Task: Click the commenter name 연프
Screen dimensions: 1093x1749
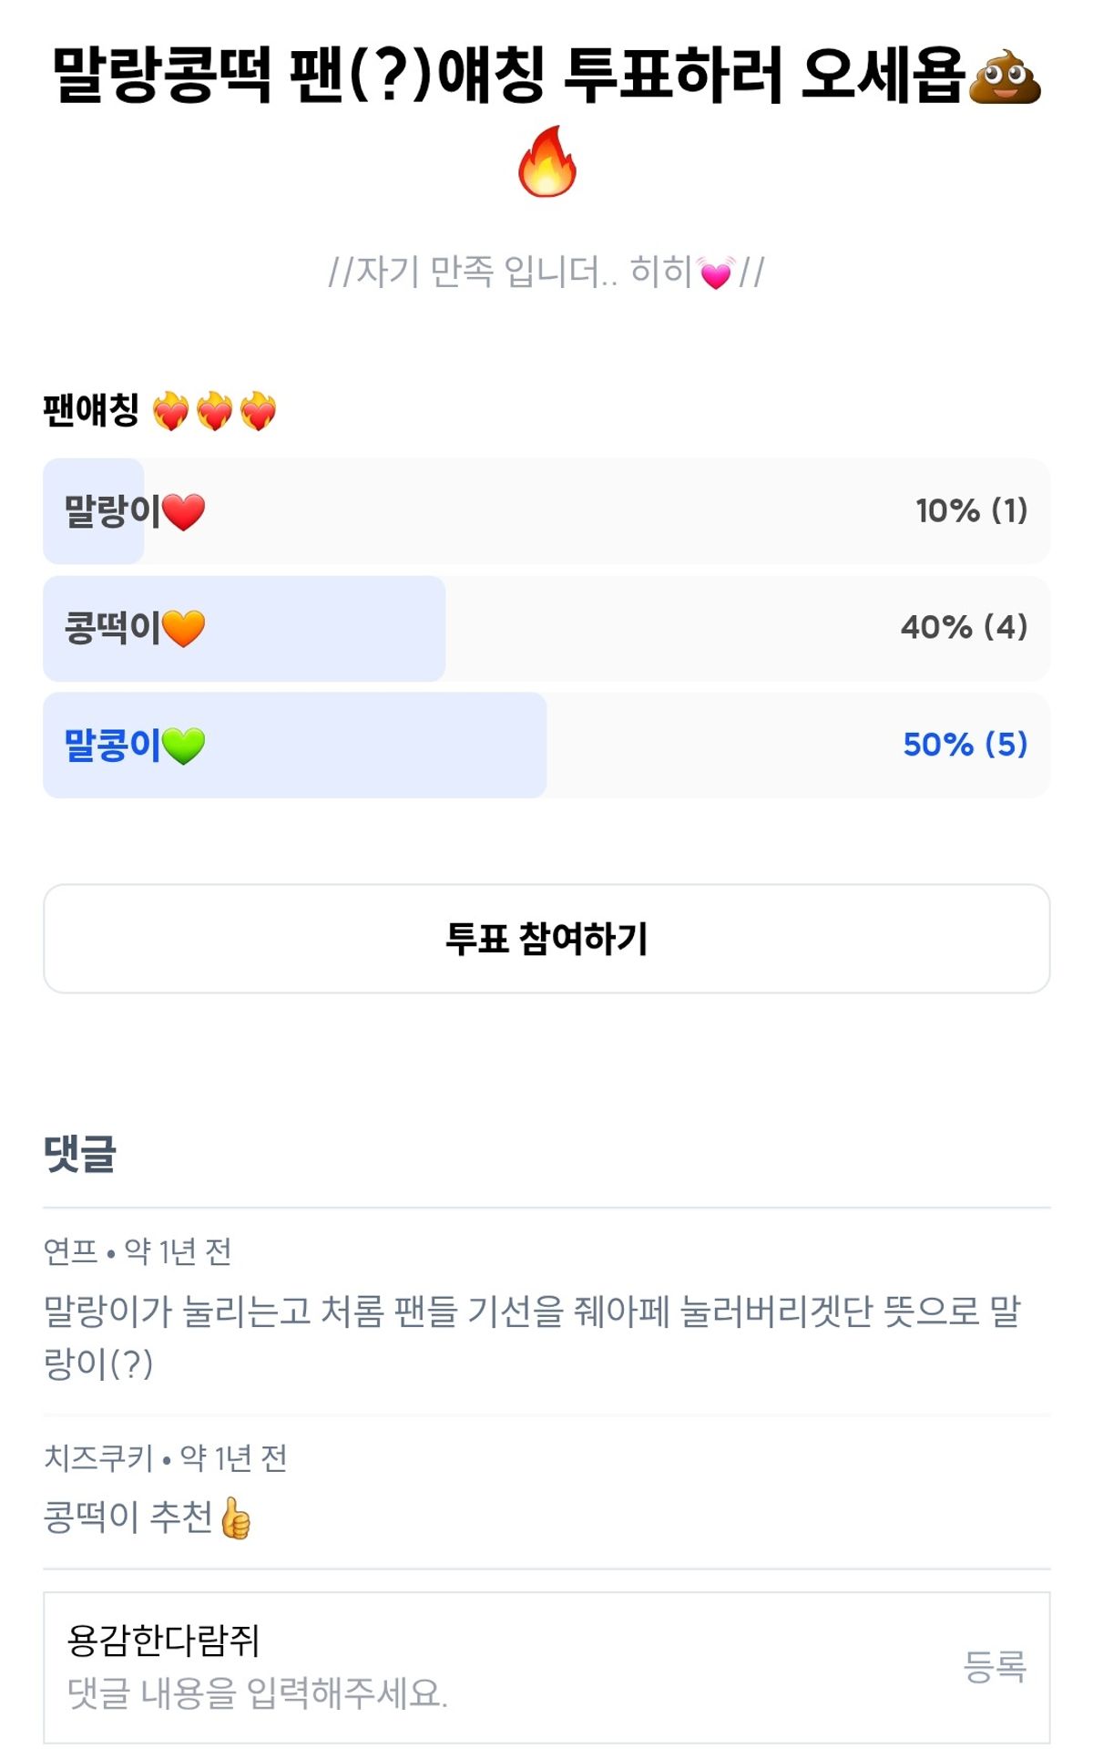Action: tap(71, 1251)
